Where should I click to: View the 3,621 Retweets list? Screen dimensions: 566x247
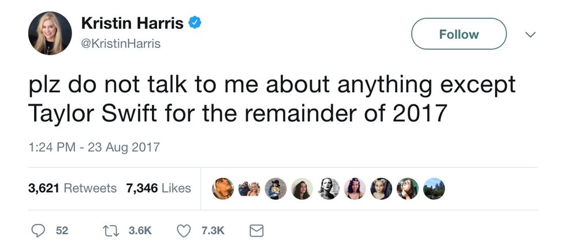click(72, 189)
